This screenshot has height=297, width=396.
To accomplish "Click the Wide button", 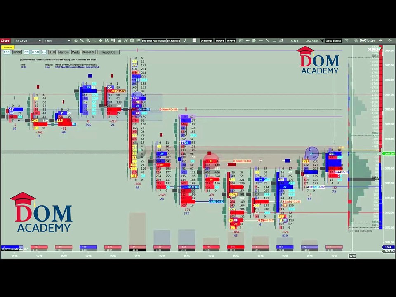I will point(75,52).
